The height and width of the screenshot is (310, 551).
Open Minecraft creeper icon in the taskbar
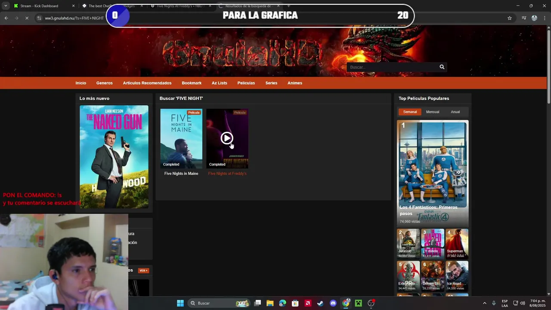tap(358, 303)
